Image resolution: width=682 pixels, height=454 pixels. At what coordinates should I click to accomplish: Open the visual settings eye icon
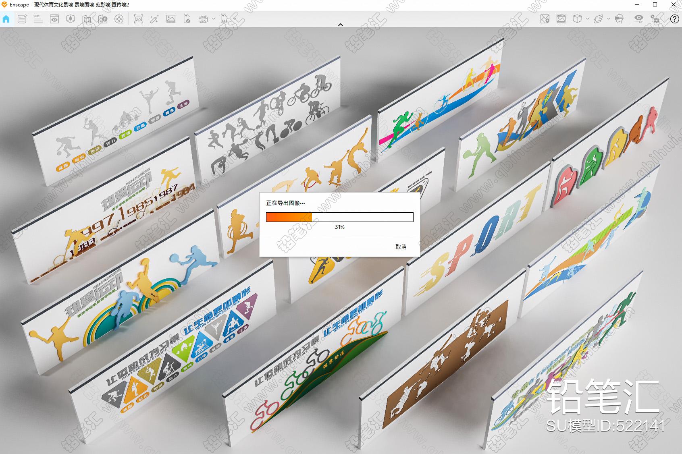639,19
